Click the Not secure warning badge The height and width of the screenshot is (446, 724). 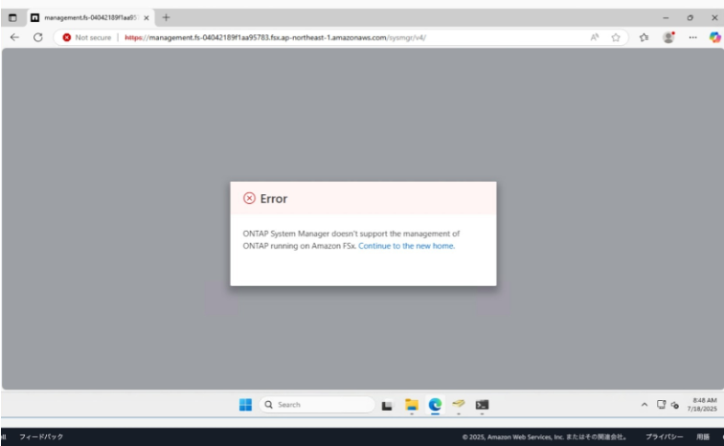[87, 37]
